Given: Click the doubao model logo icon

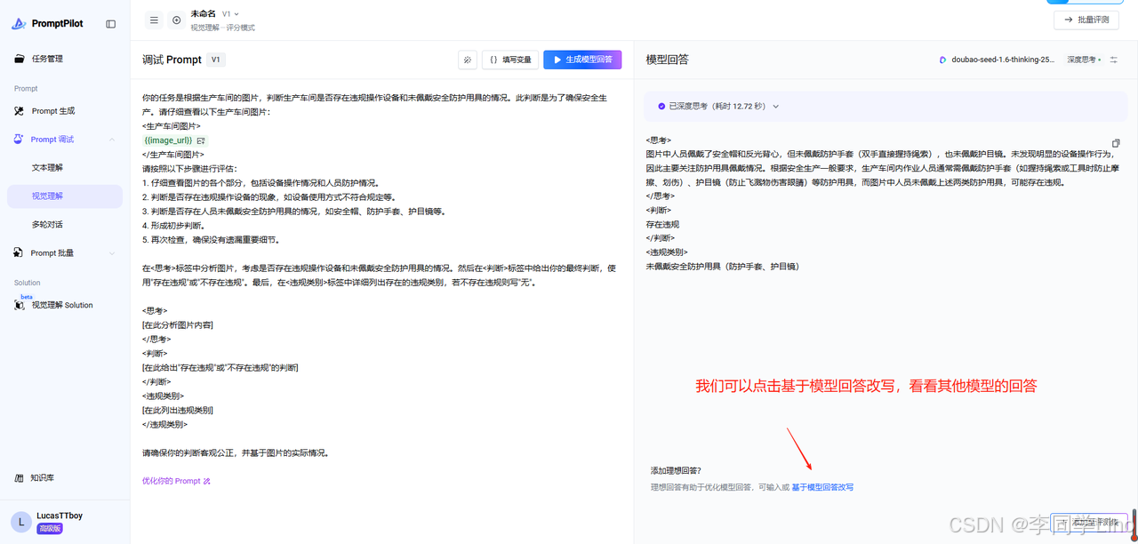Looking at the screenshot, I should click(x=943, y=60).
